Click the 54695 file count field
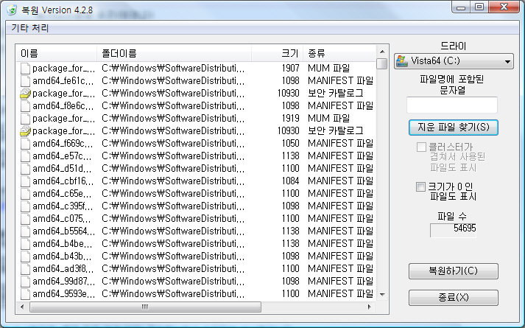Screen dimensions: 525x328 [453, 230]
